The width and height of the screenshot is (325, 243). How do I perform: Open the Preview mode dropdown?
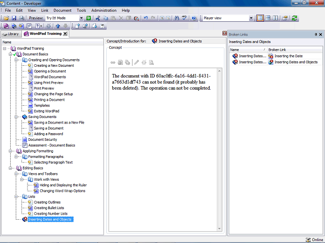coord(81,18)
